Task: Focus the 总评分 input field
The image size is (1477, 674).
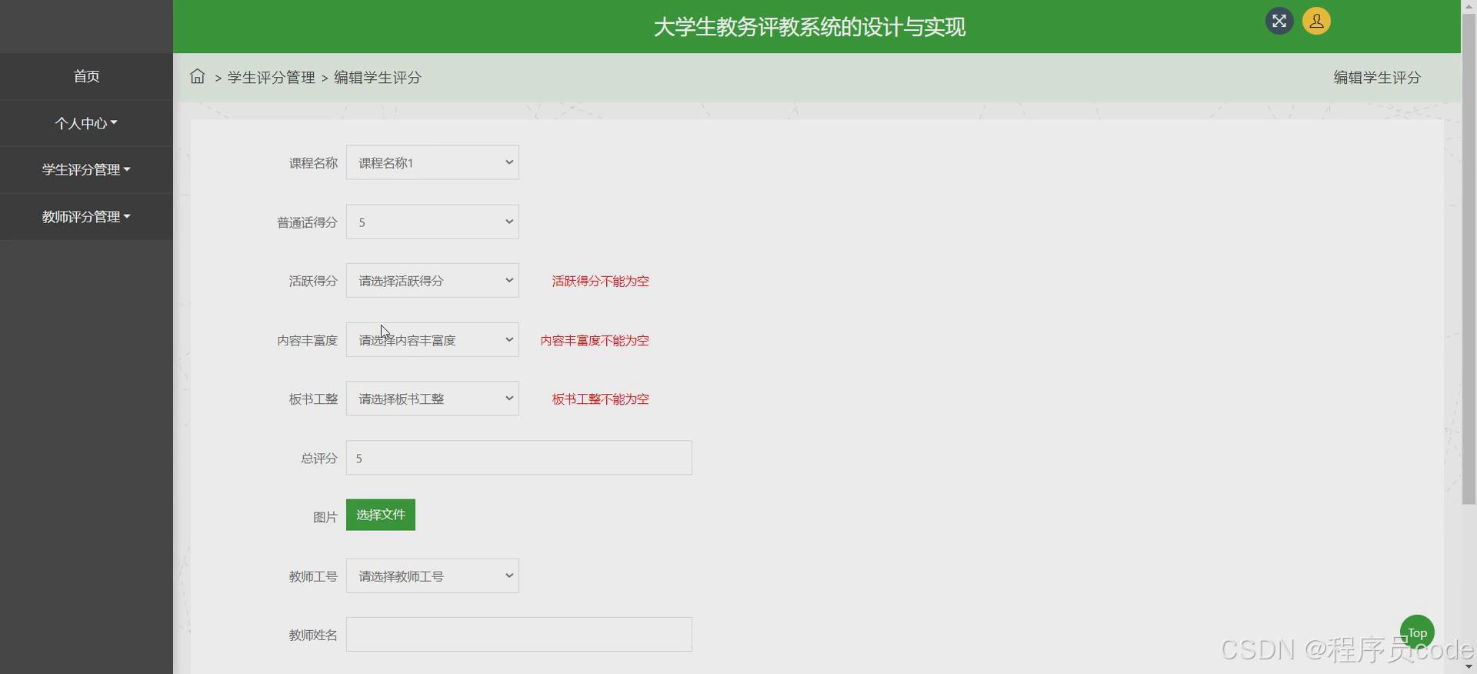Action: click(x=519, y=458)
